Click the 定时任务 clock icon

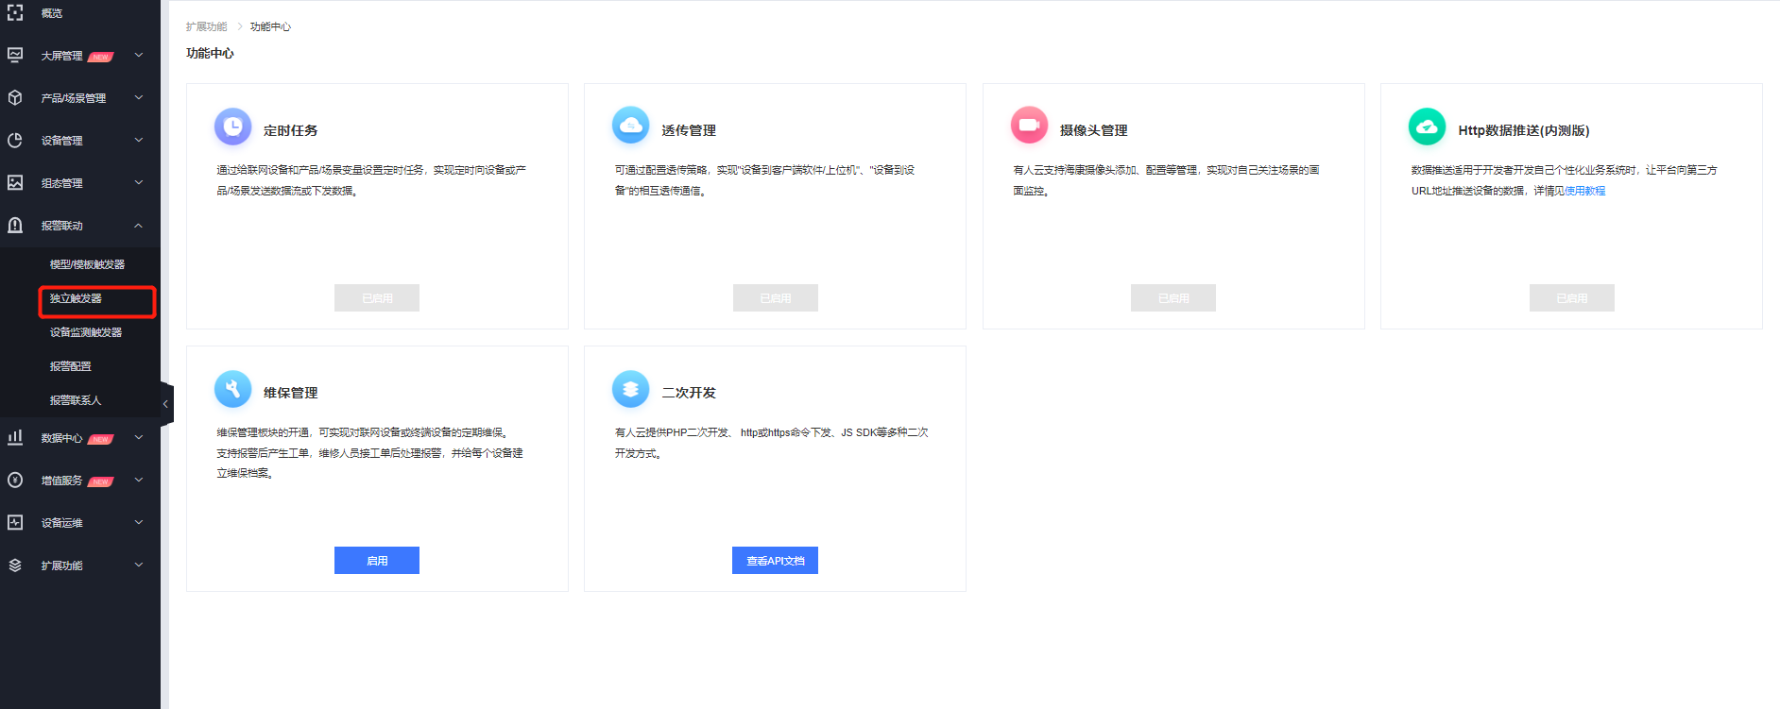coord(232,127)
